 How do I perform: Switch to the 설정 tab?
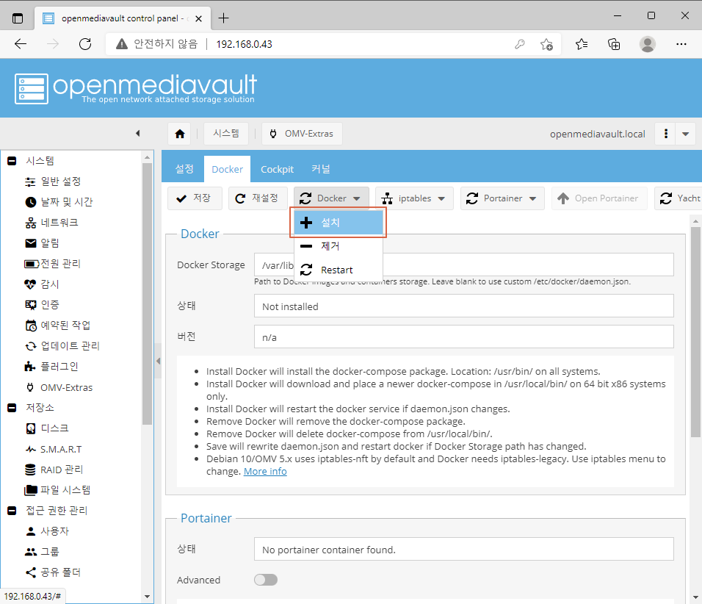pos(184,169)
